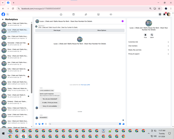Viewport: 174px width, 139px height.
Task: Open View buyer profile link
Action: tap(85, 85)
